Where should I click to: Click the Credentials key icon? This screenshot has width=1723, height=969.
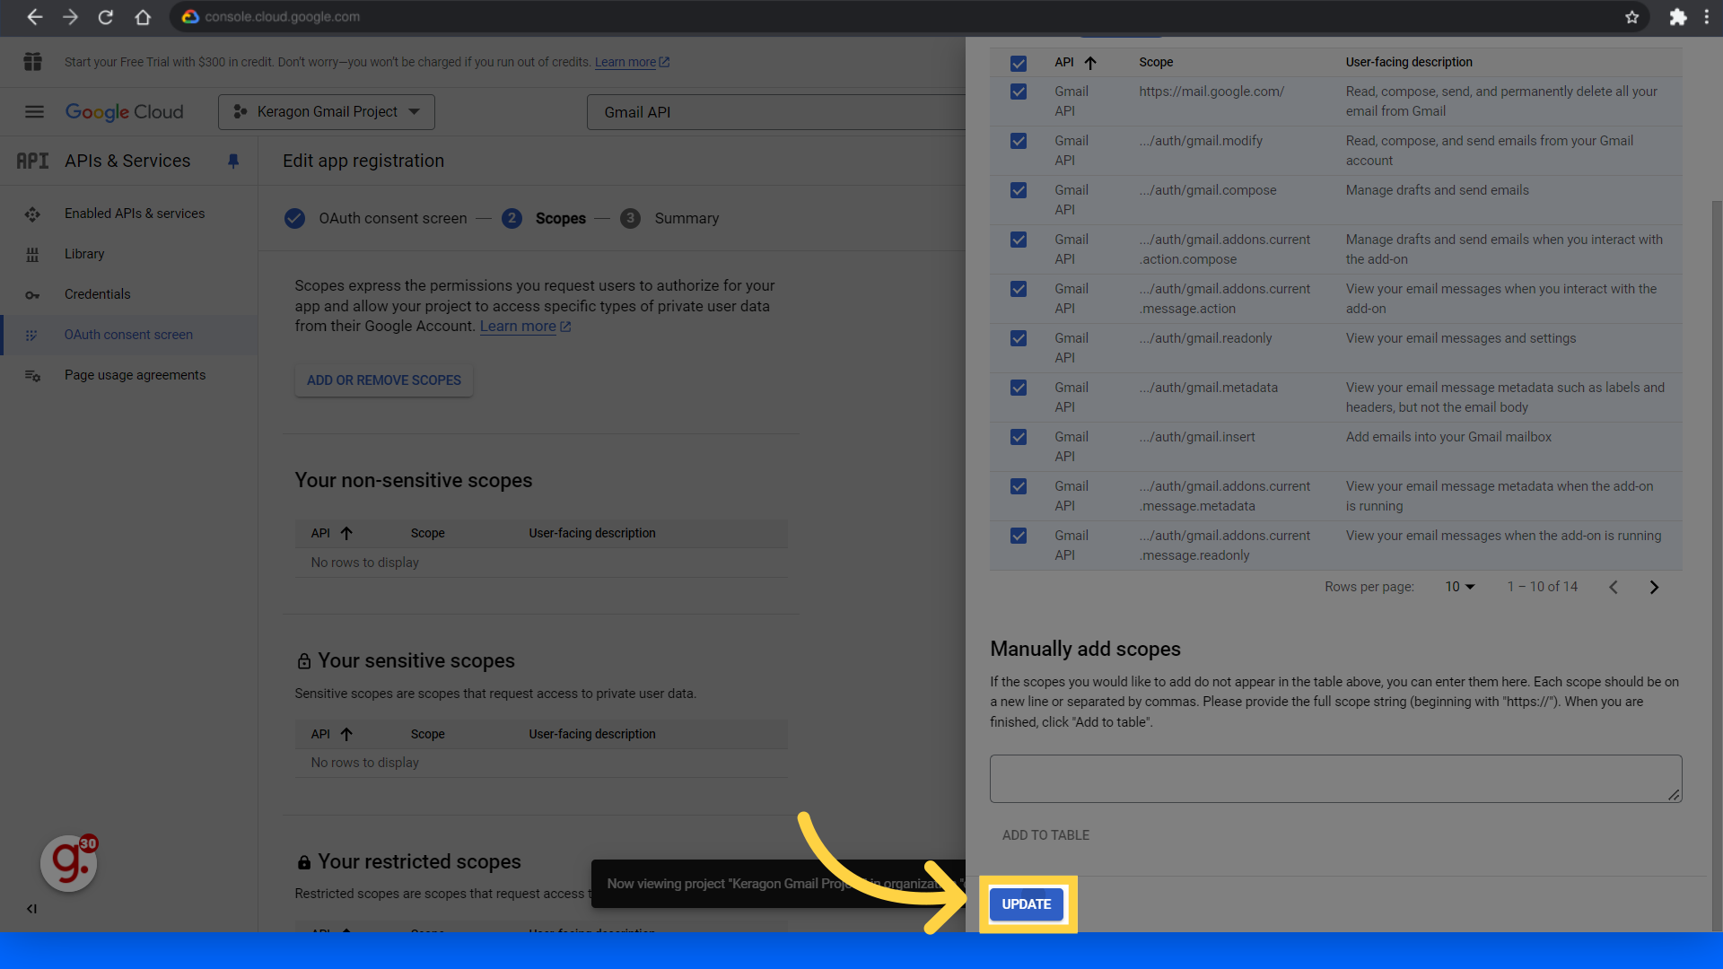[32, 295]
